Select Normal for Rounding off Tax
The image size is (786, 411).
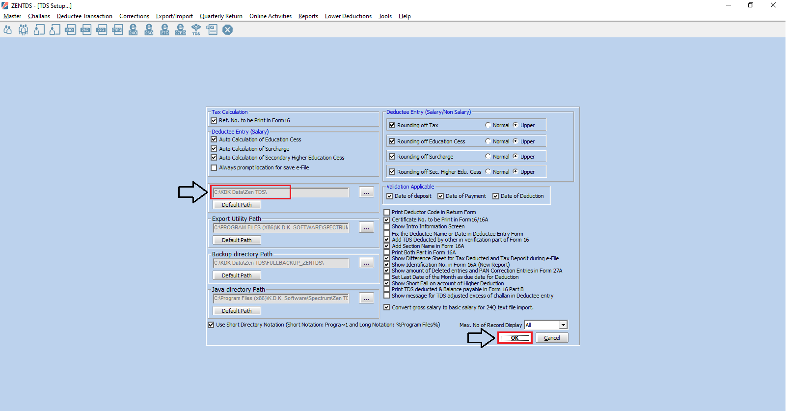point(488,125)
